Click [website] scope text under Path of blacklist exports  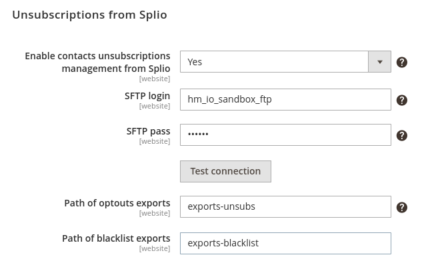[x=154, y=249]
